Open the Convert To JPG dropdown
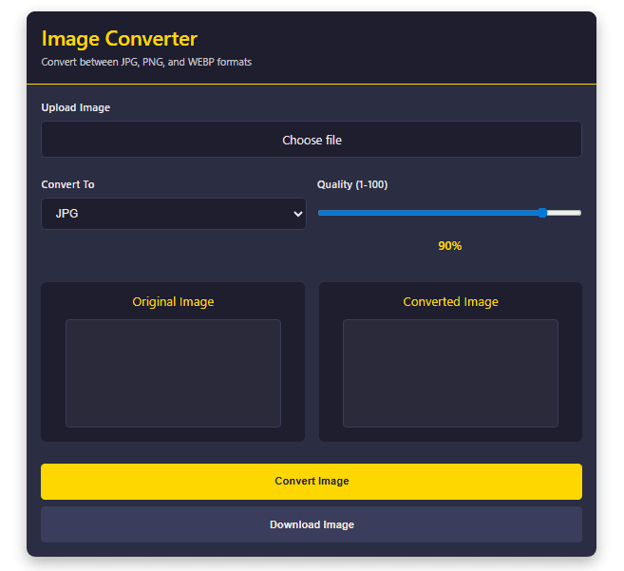This screenshot has width=624, height=571. click(174, 214)
